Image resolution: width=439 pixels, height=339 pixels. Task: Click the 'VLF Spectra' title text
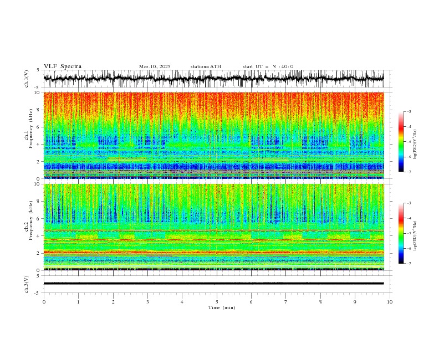(63, 66)
